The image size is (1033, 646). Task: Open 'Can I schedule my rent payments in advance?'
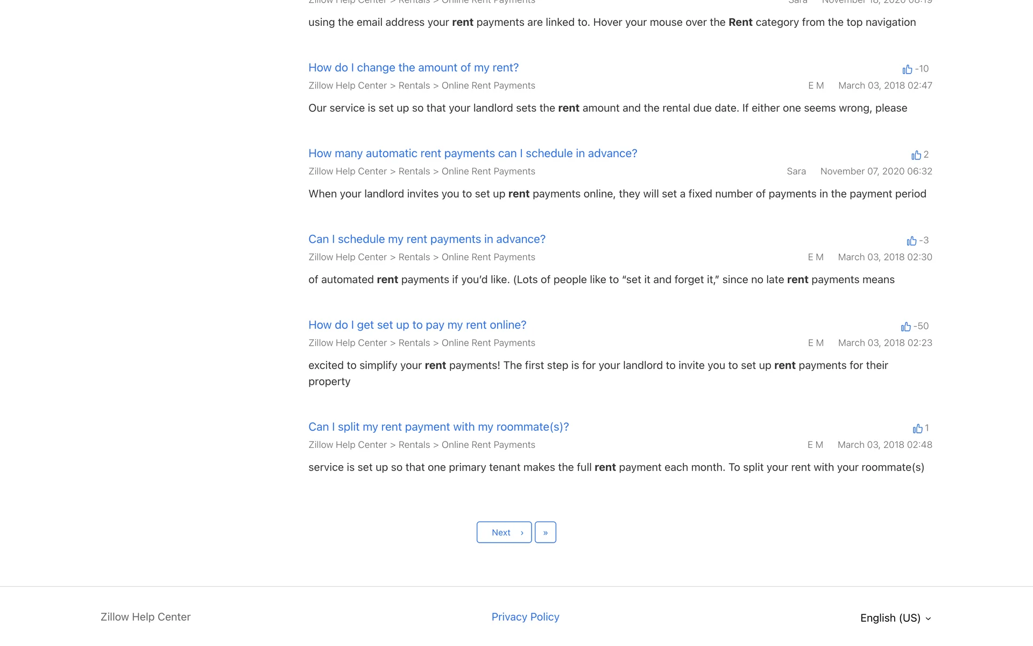tap(427, 239)
